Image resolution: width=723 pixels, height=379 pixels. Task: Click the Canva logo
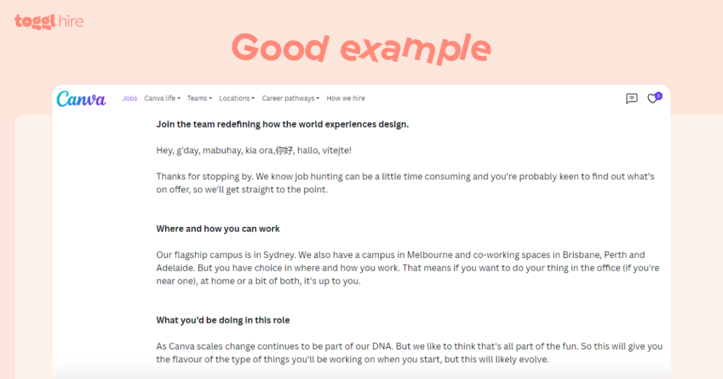pos(80,98)
